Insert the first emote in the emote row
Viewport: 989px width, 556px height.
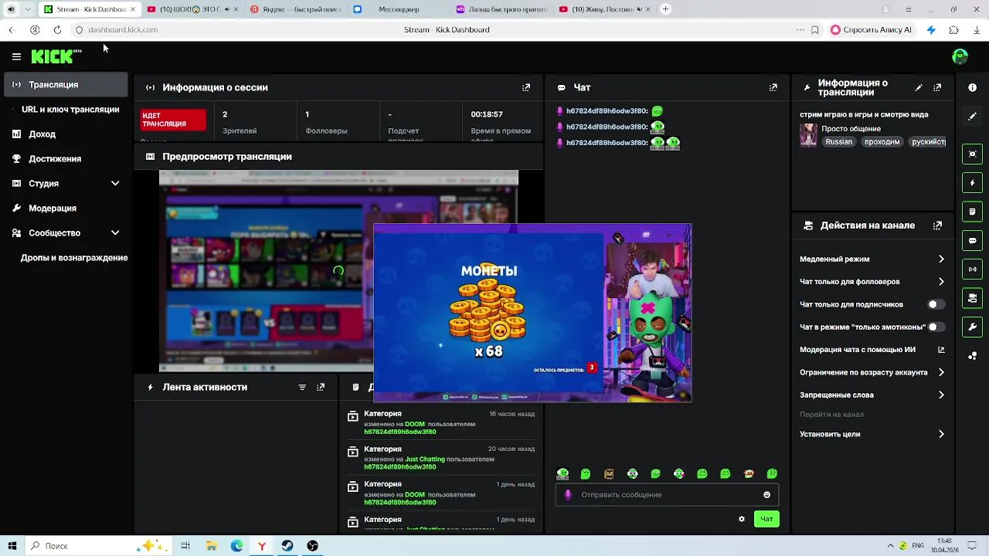coord(562,474)
